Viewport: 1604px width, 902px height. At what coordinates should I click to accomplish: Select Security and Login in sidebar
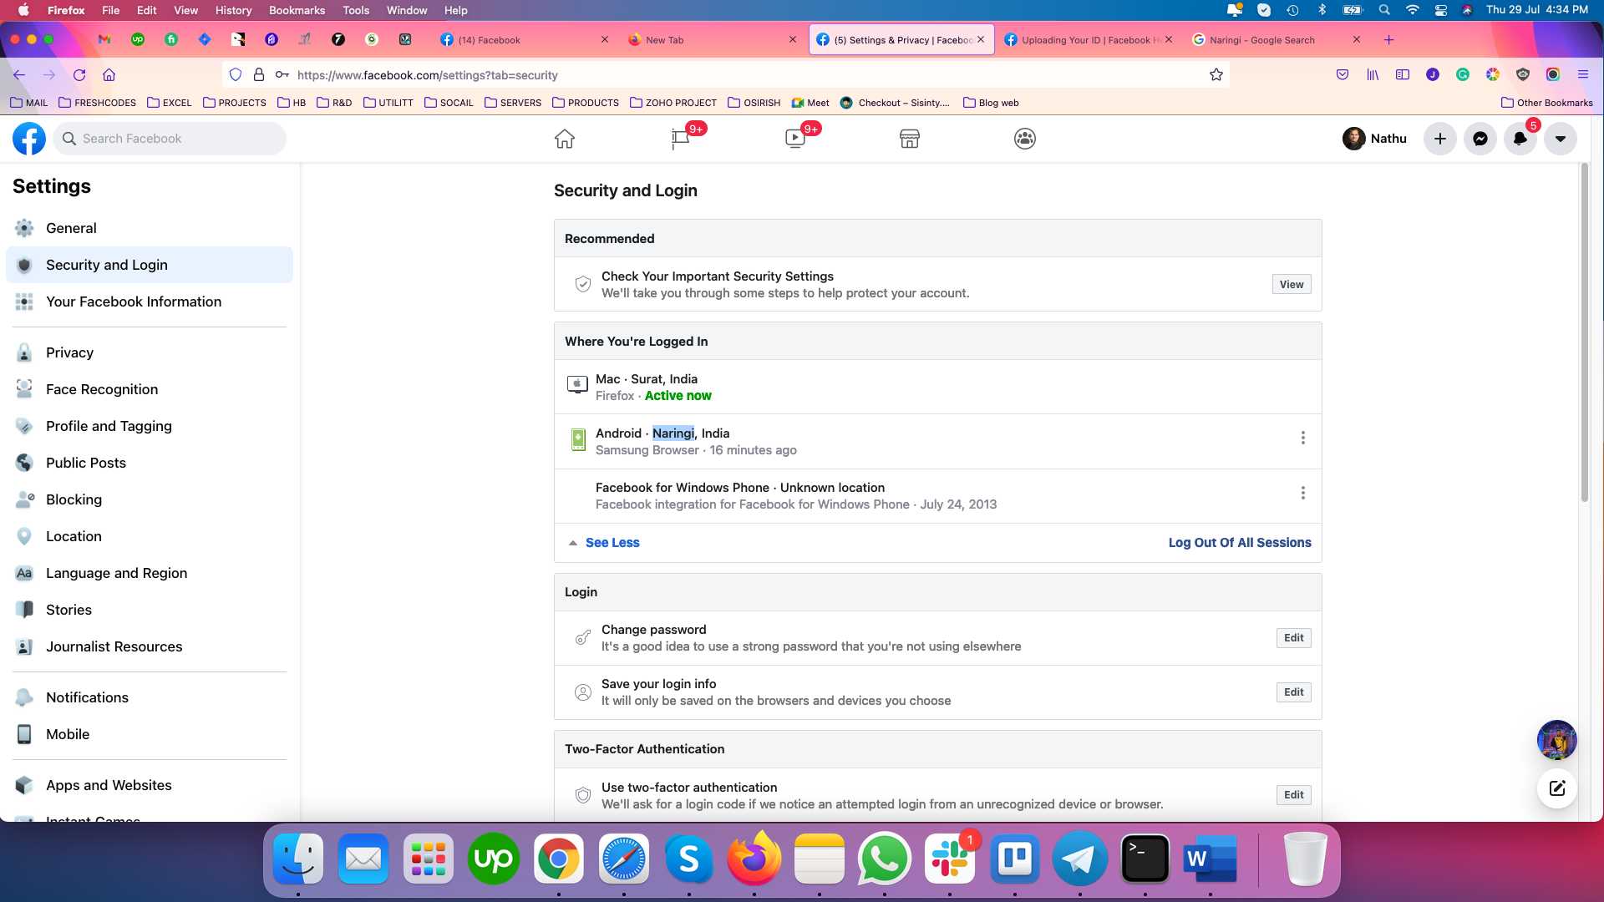point(150,265)
